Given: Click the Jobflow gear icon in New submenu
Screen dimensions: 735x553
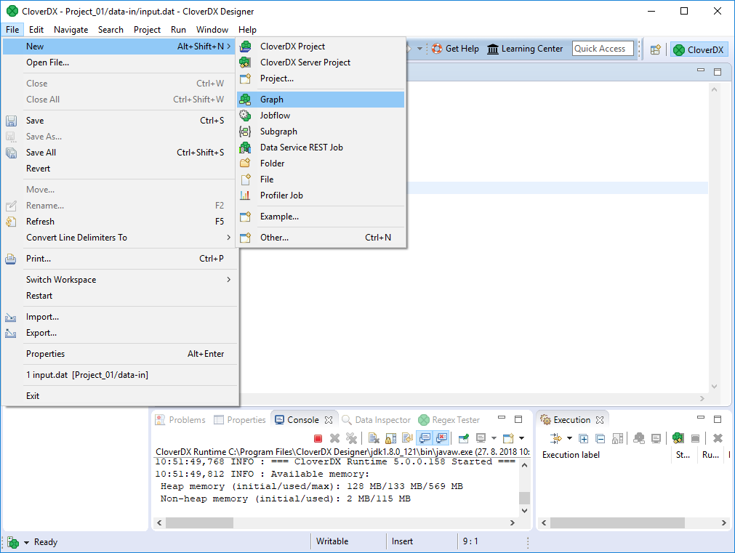Looking at the screenshot, I should pos(246,116).
